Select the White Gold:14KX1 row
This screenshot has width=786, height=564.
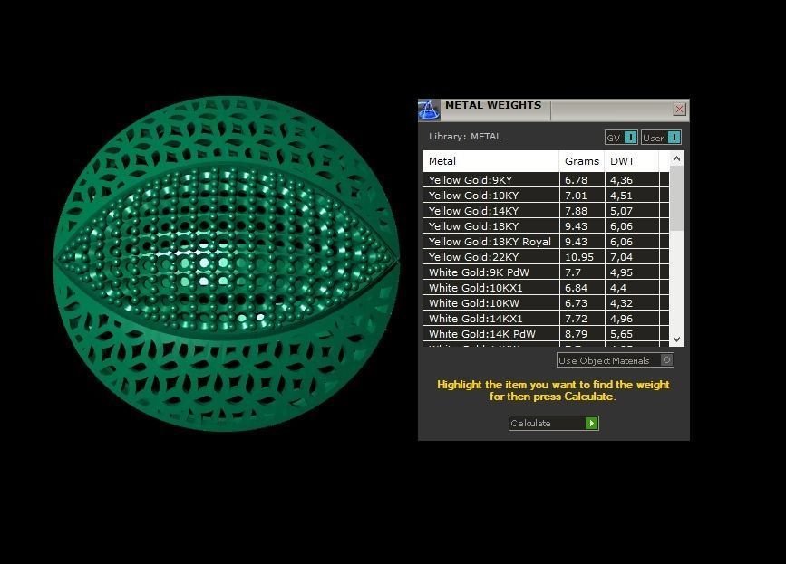pyautogui.click(x=546, y=319)
